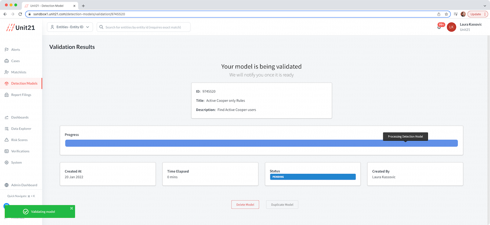Click the title Active Cooper only Rules
Image resolution: width=490 pixels, height=225 pixels.
pos(225,101)
